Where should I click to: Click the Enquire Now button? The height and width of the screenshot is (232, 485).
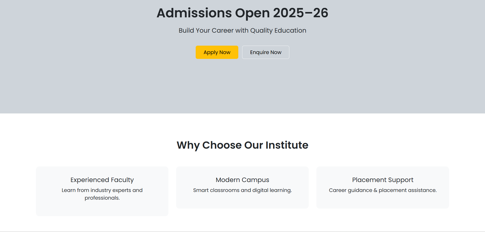click(x=265, y=52)
